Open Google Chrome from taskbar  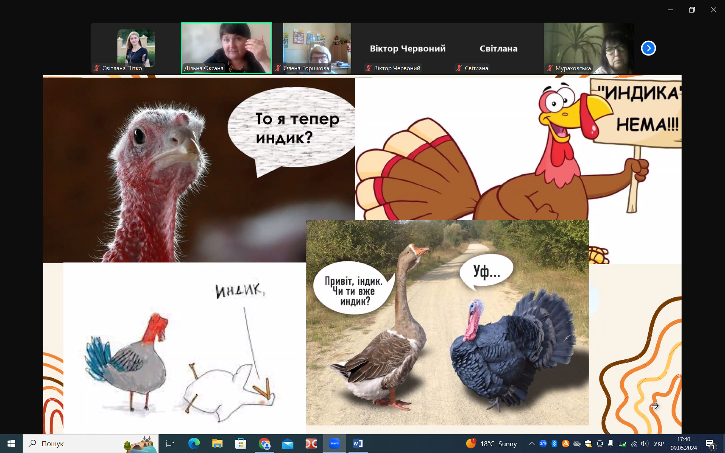[265, 444]
